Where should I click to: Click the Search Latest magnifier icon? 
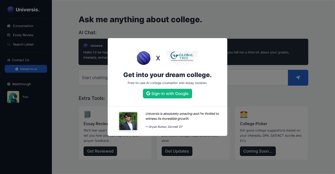(9, 44)
